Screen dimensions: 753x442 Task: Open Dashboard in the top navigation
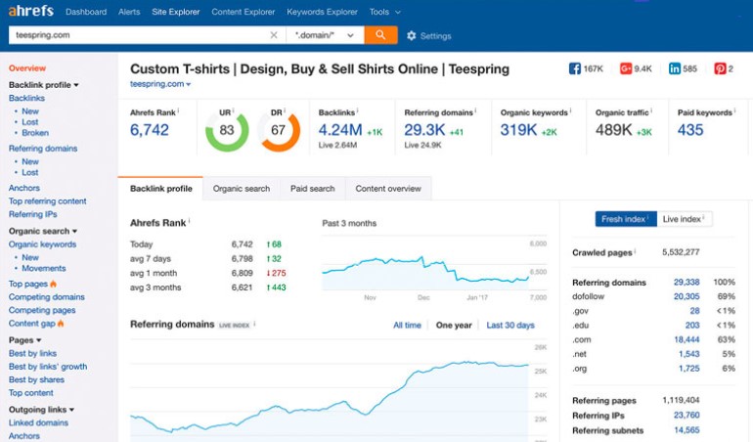coord(86,12)
